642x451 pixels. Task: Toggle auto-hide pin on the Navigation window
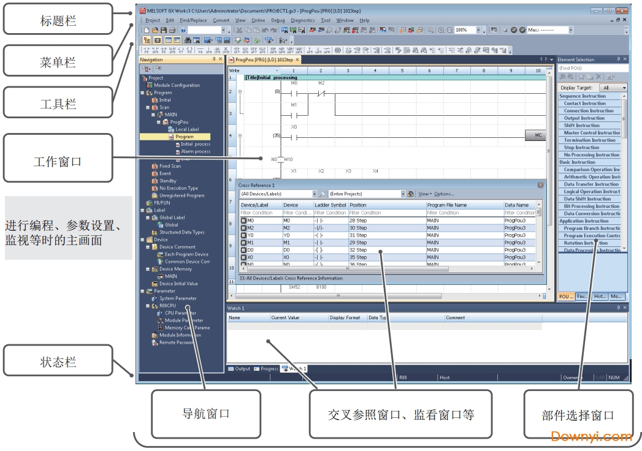(213, 59)
